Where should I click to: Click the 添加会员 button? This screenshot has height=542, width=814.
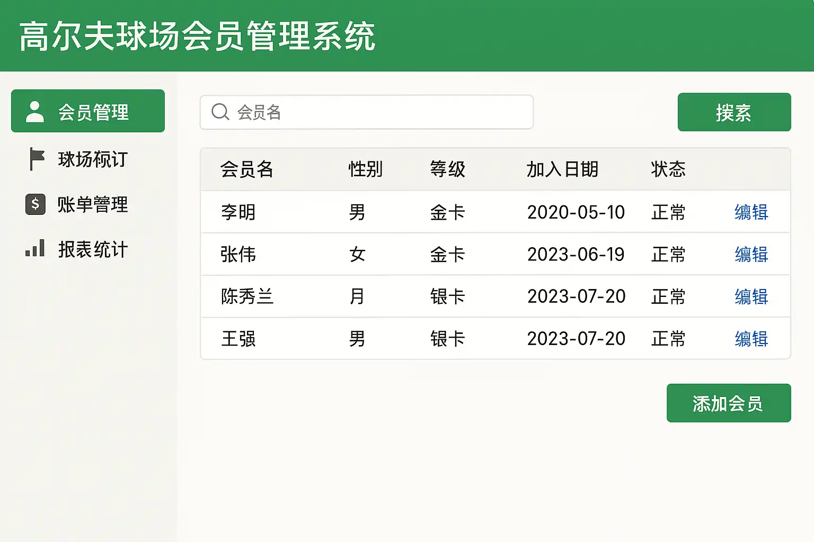(x=728, y=403)
